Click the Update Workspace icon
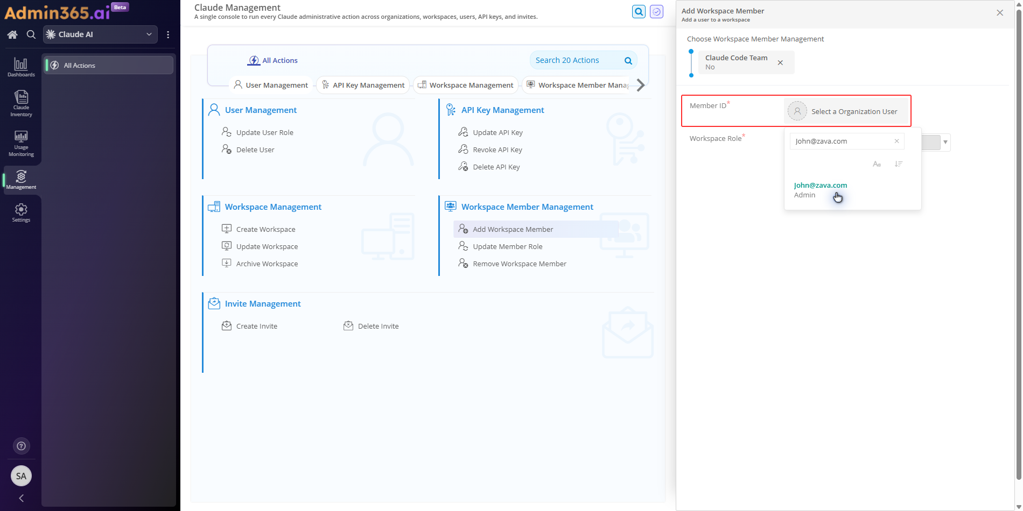This screenshot has height=511, width=1023. 227,246
